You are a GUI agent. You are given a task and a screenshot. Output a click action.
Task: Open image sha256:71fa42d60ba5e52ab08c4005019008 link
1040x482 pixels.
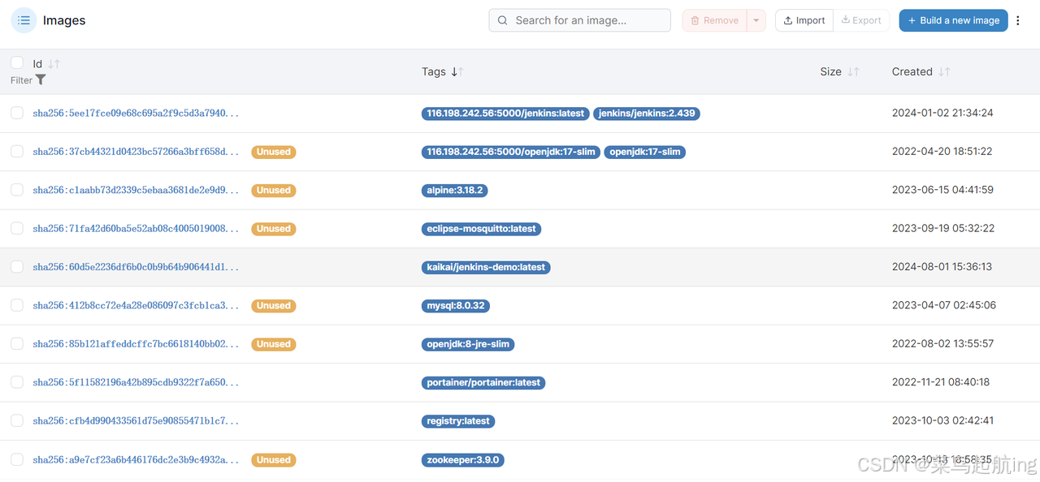pyautogui.click(x=136, y=229)
